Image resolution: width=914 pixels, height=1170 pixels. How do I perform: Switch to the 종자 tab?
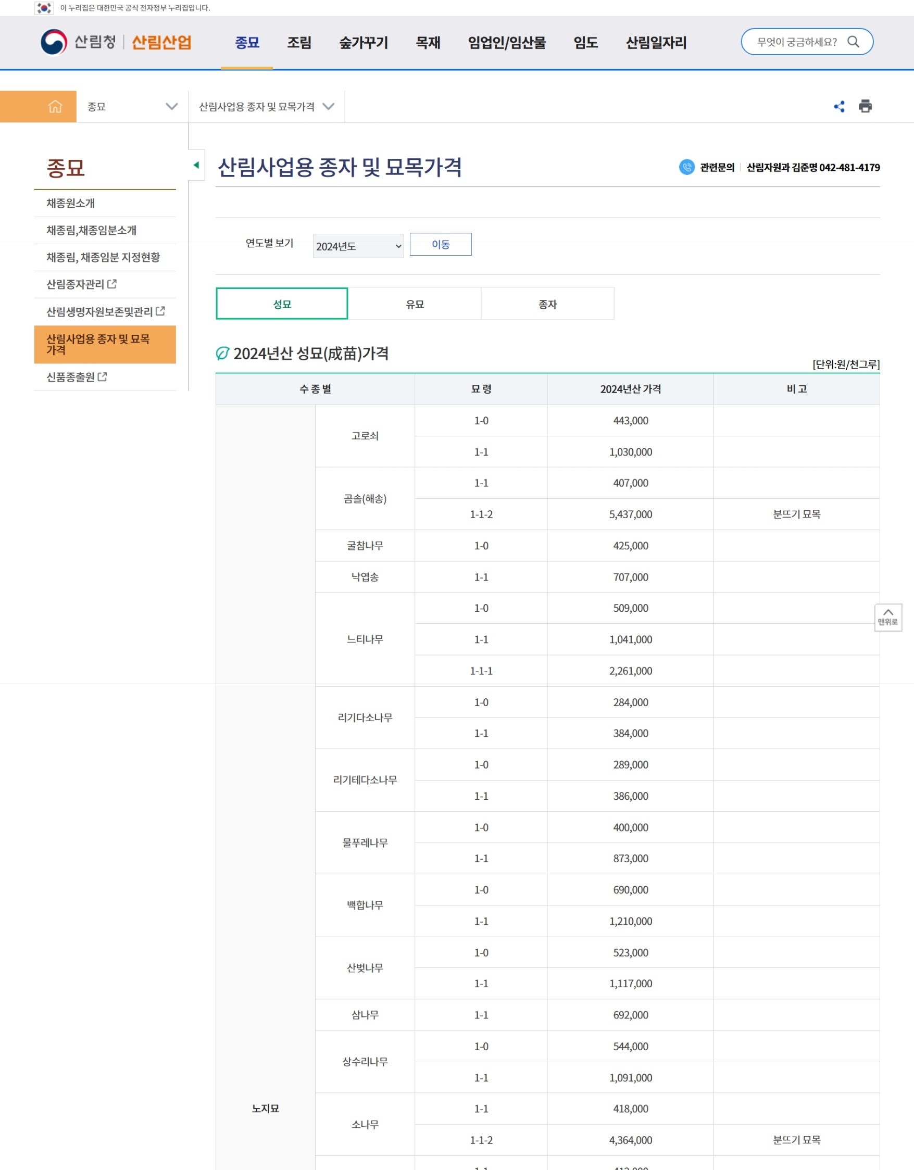click(x=547, y=303)
